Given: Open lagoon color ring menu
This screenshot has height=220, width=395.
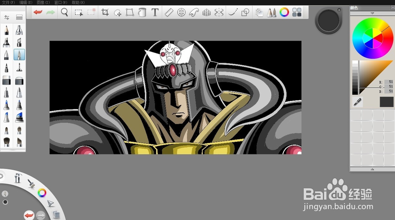Looking at the screenshot, I should (42, 193).
